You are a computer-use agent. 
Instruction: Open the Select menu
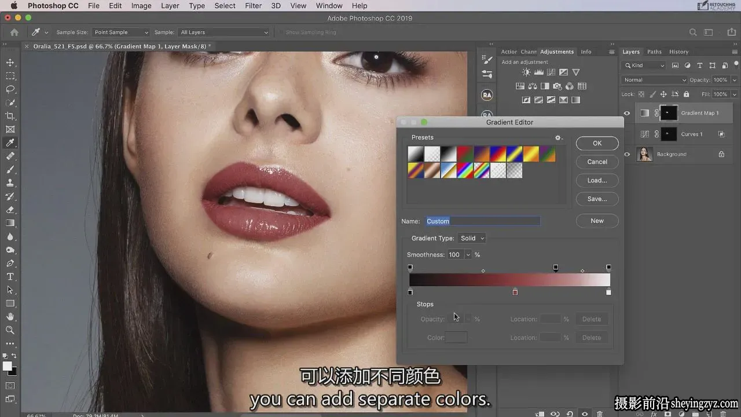click(x=225, y=6)
